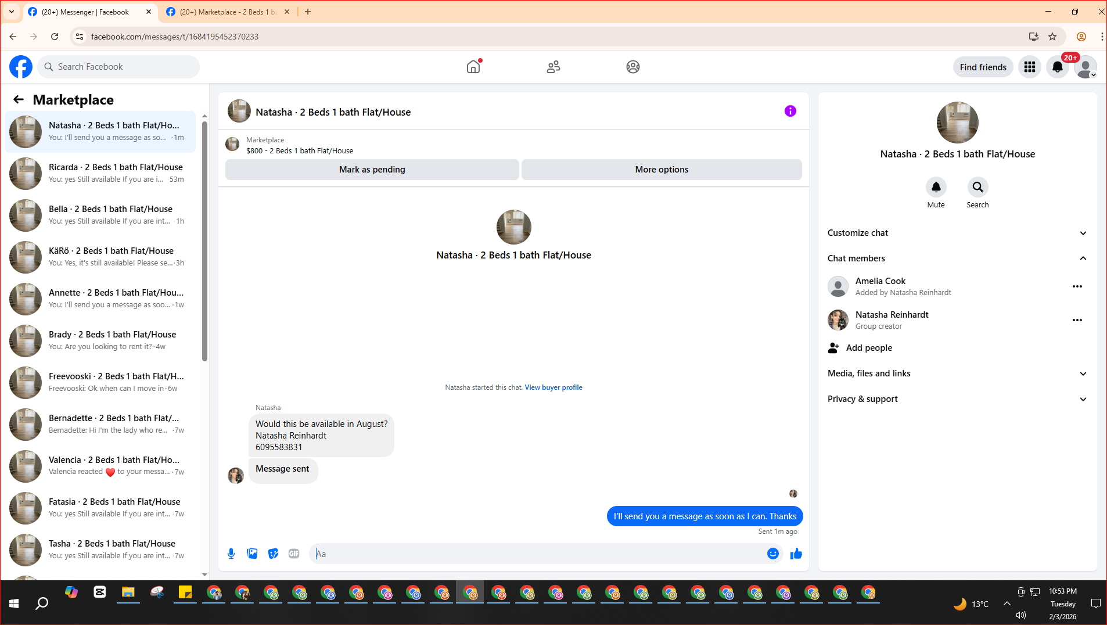Open conversation information purple icon

[x=790, y=111]
